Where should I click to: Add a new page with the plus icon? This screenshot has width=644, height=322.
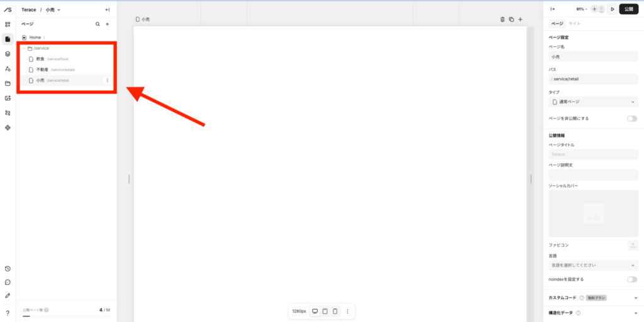point(107,24)
